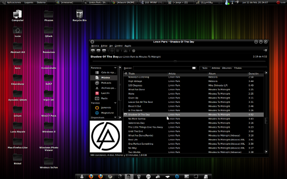Click the sidebar scrollbar down arrow
The width and height of the screenshot is (287, 179).
(120, 117)
